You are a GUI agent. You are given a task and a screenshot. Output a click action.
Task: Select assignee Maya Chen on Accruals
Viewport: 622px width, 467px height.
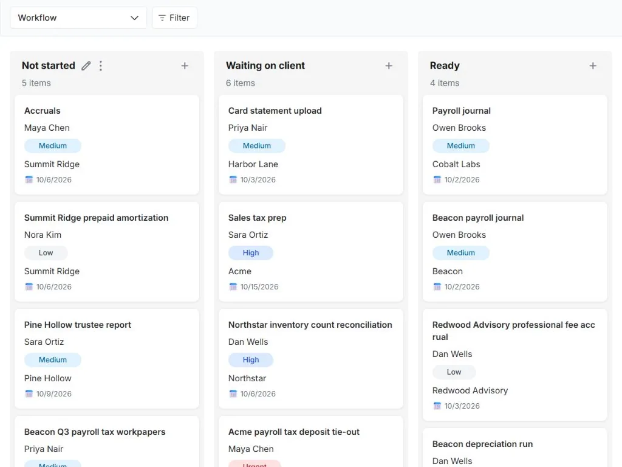(x=47, y=128)
